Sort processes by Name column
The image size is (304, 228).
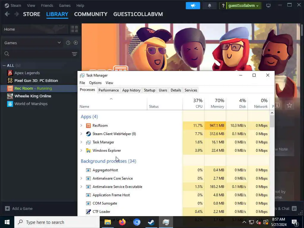pos(113,103)
